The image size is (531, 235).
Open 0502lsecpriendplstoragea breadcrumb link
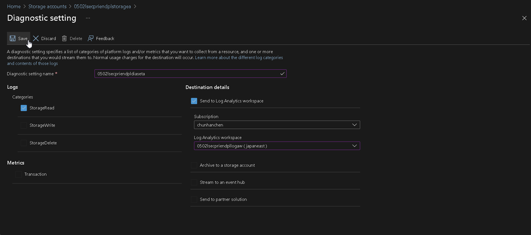102,6
